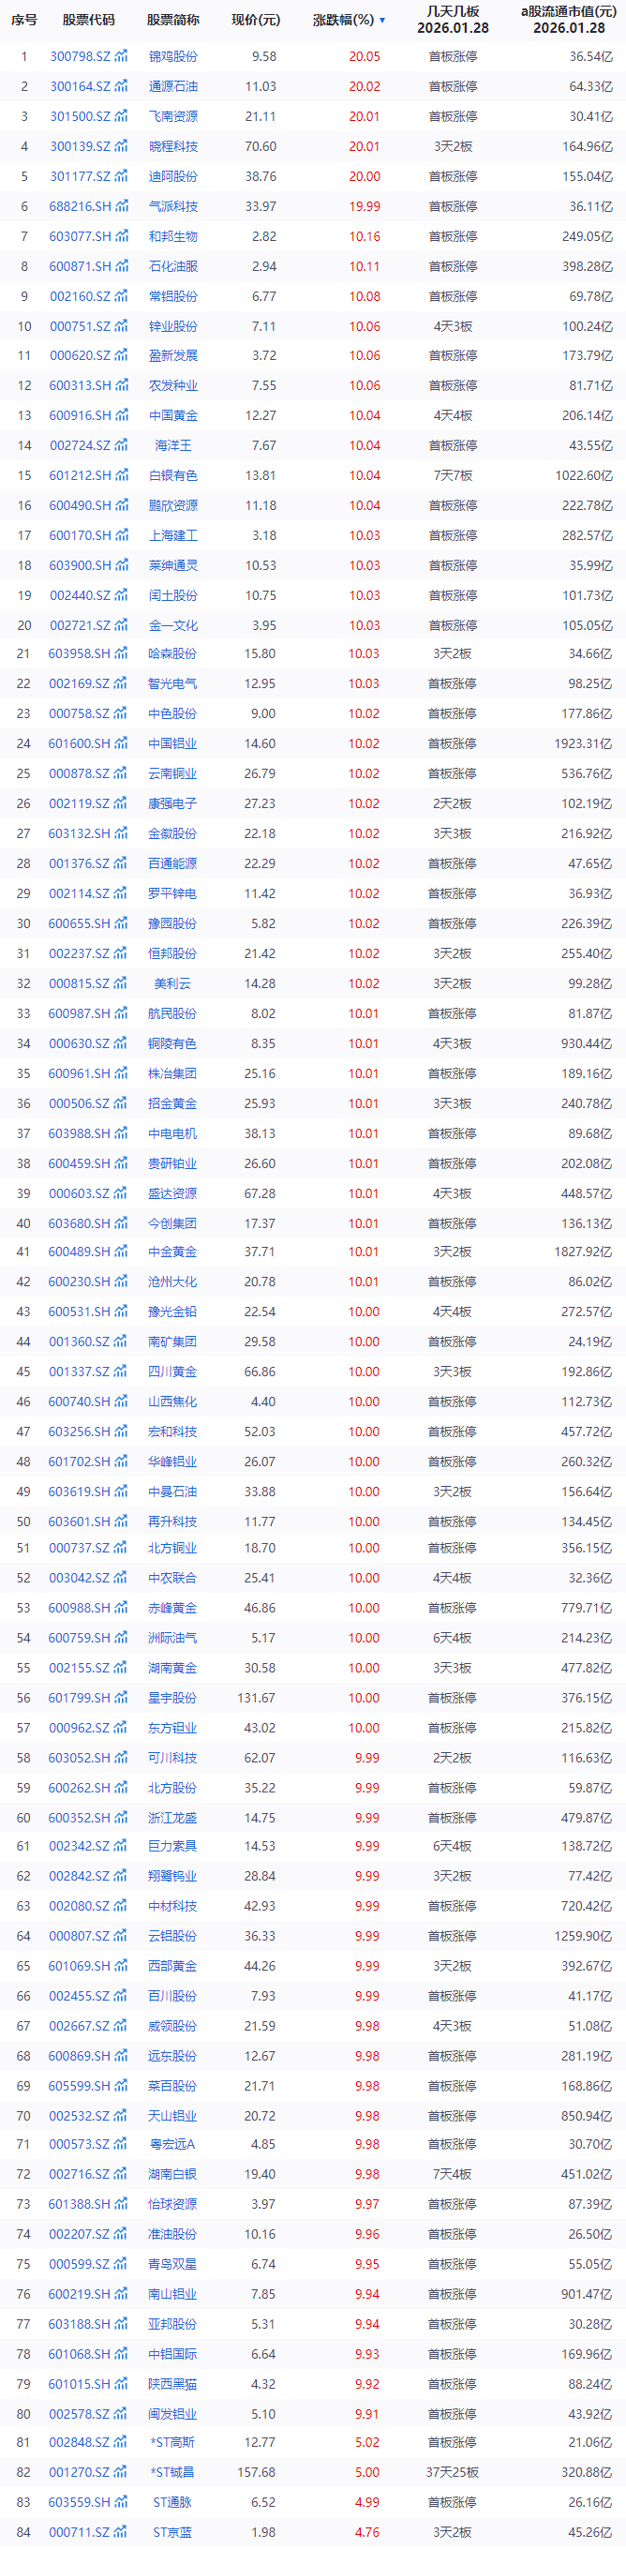This screenshot has width=626, height=2549.
Task: Click stock code link 600988.SH
Action: (80, 1608)
